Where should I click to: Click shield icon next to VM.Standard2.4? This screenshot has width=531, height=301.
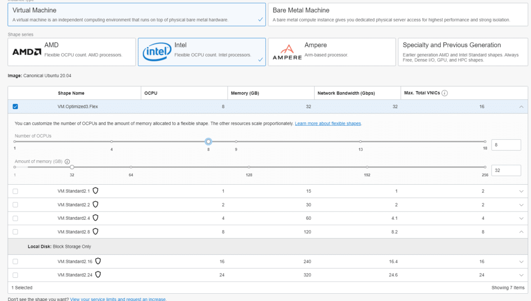(95, 218)
